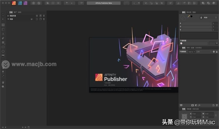Viewport: 219px width, 129px height.
Task: Switch to the 库存 stock tab
Action: [20, 12]
